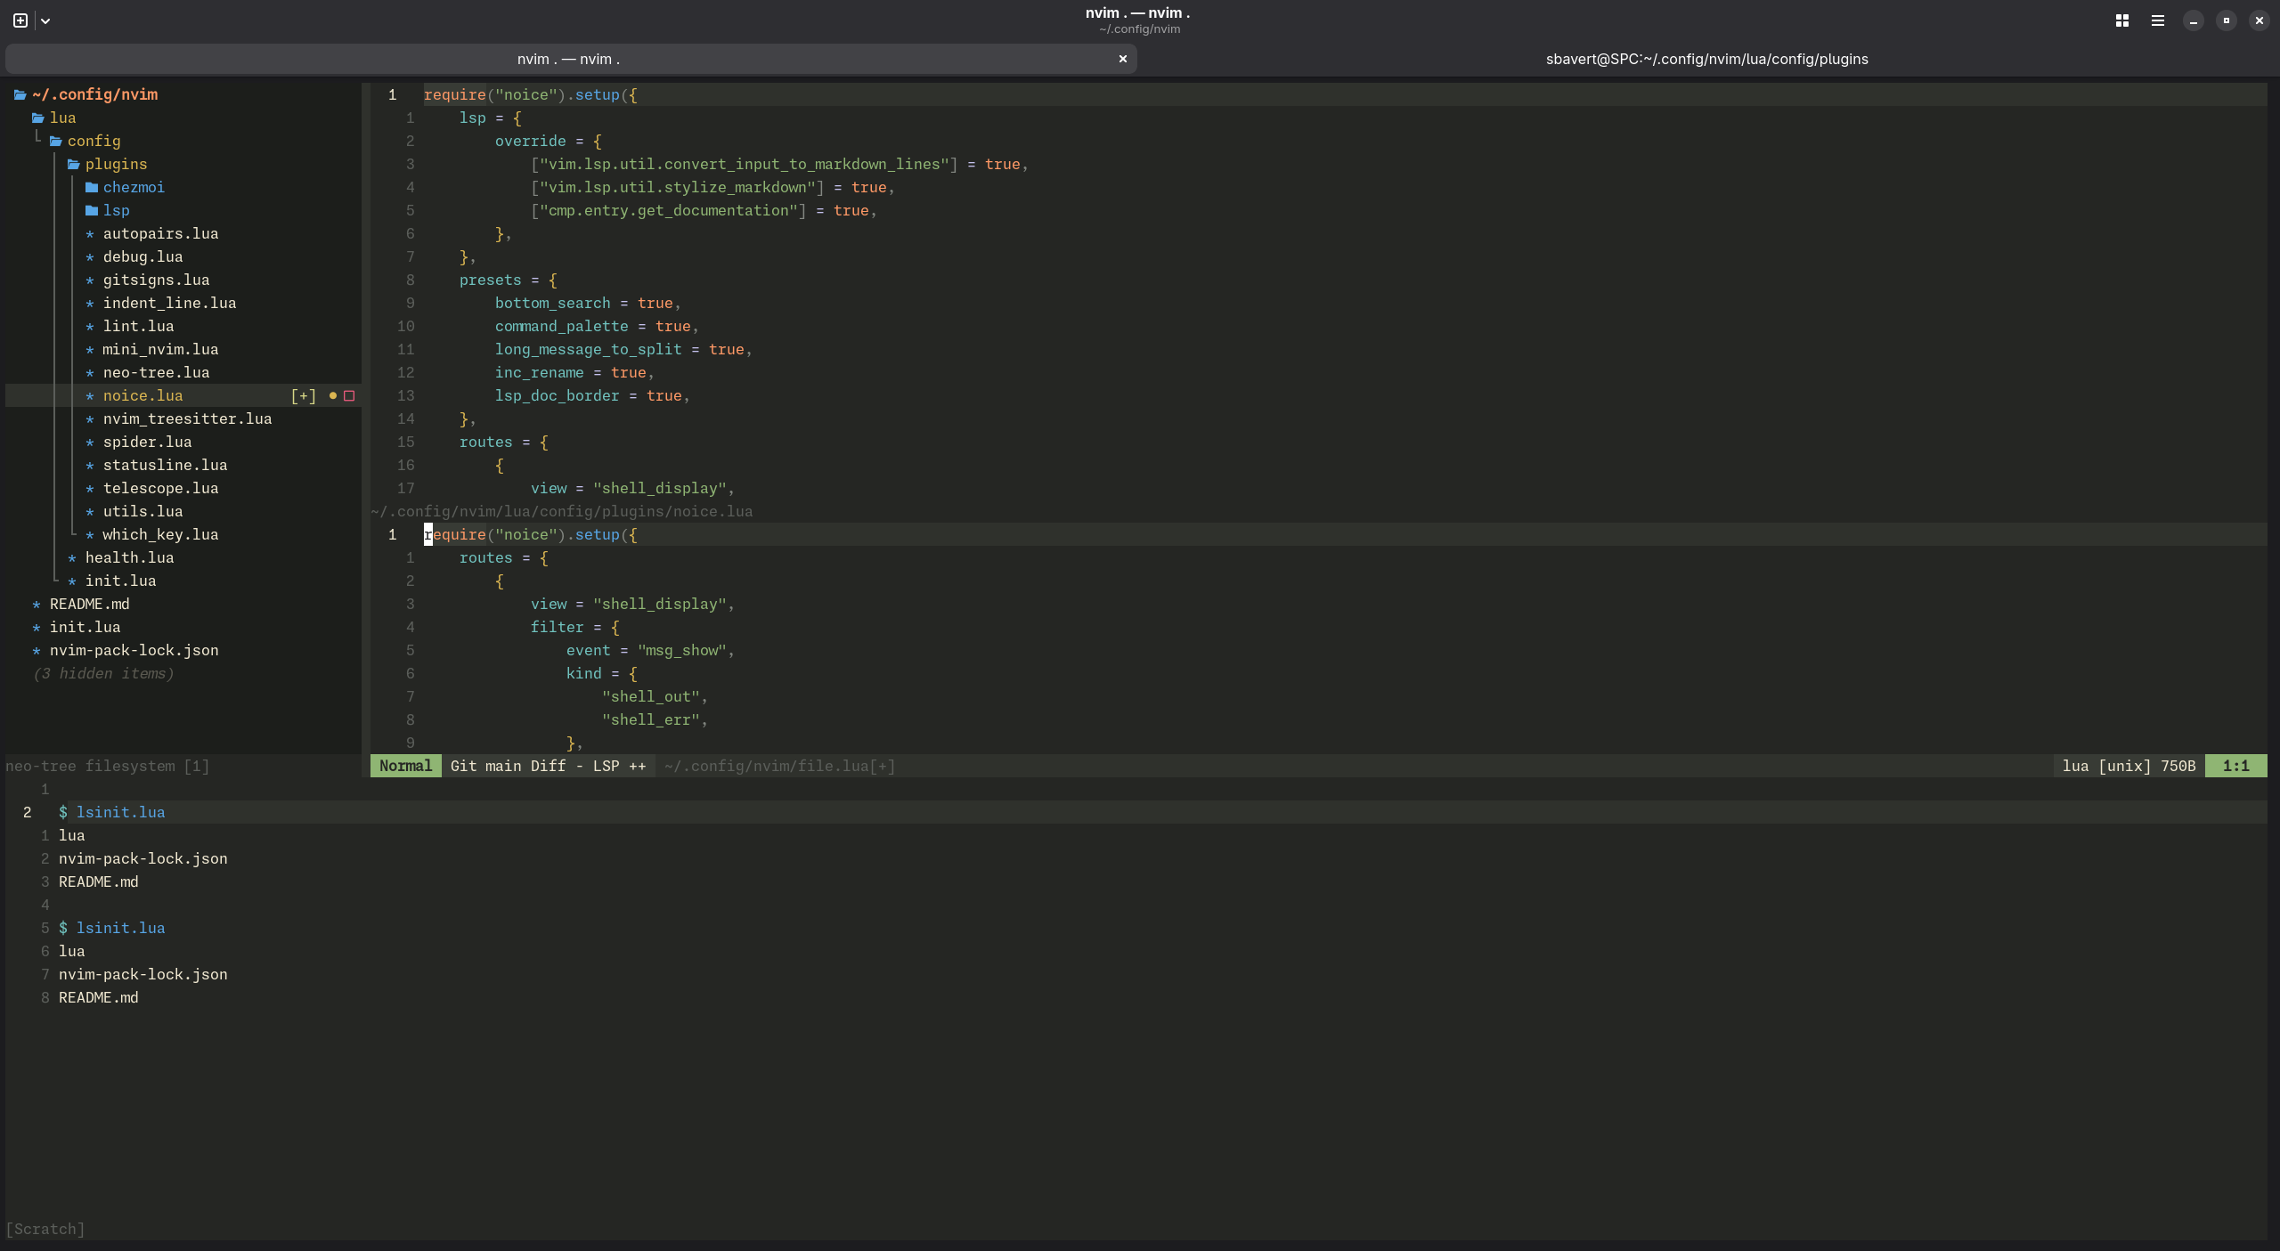2280x1251 pixels.
Task: Click the '(3 hidden items)' entry
Action: point(103,673)
